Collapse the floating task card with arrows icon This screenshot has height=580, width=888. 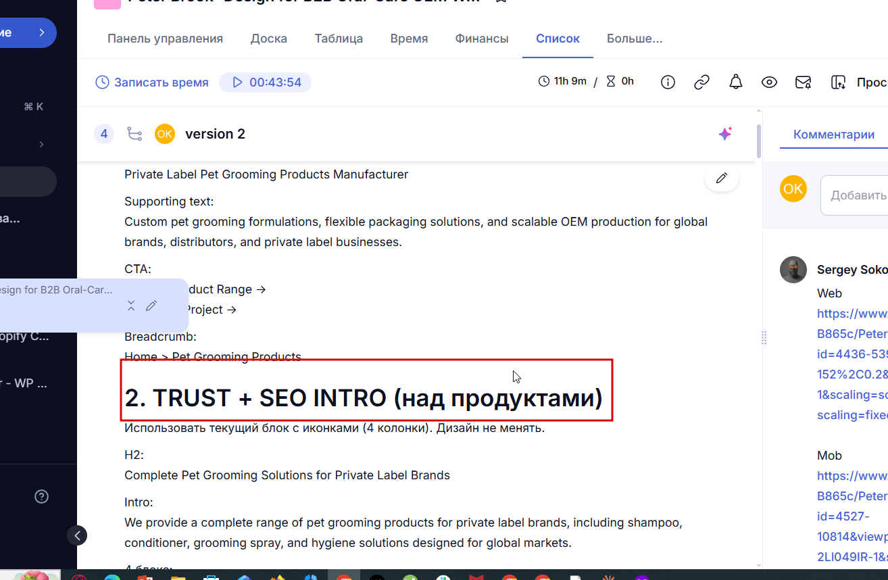(x=131, y=306)
